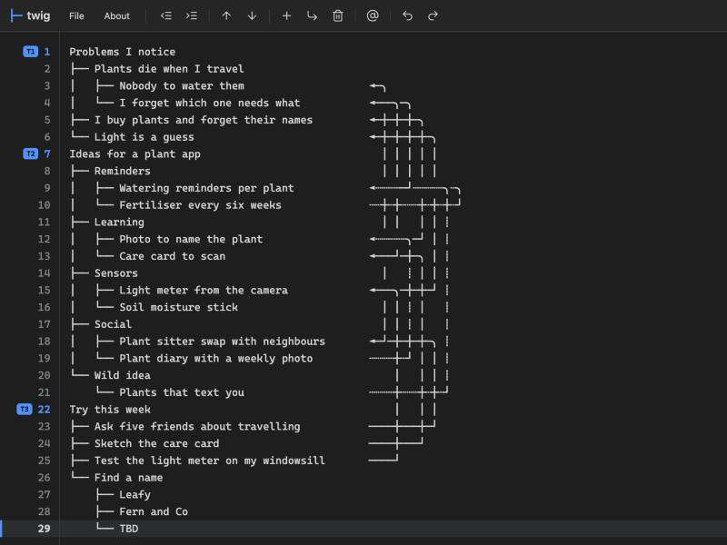Click "Care card to scan" line
The image size is (727, 545).
click(x=172, y=256)
